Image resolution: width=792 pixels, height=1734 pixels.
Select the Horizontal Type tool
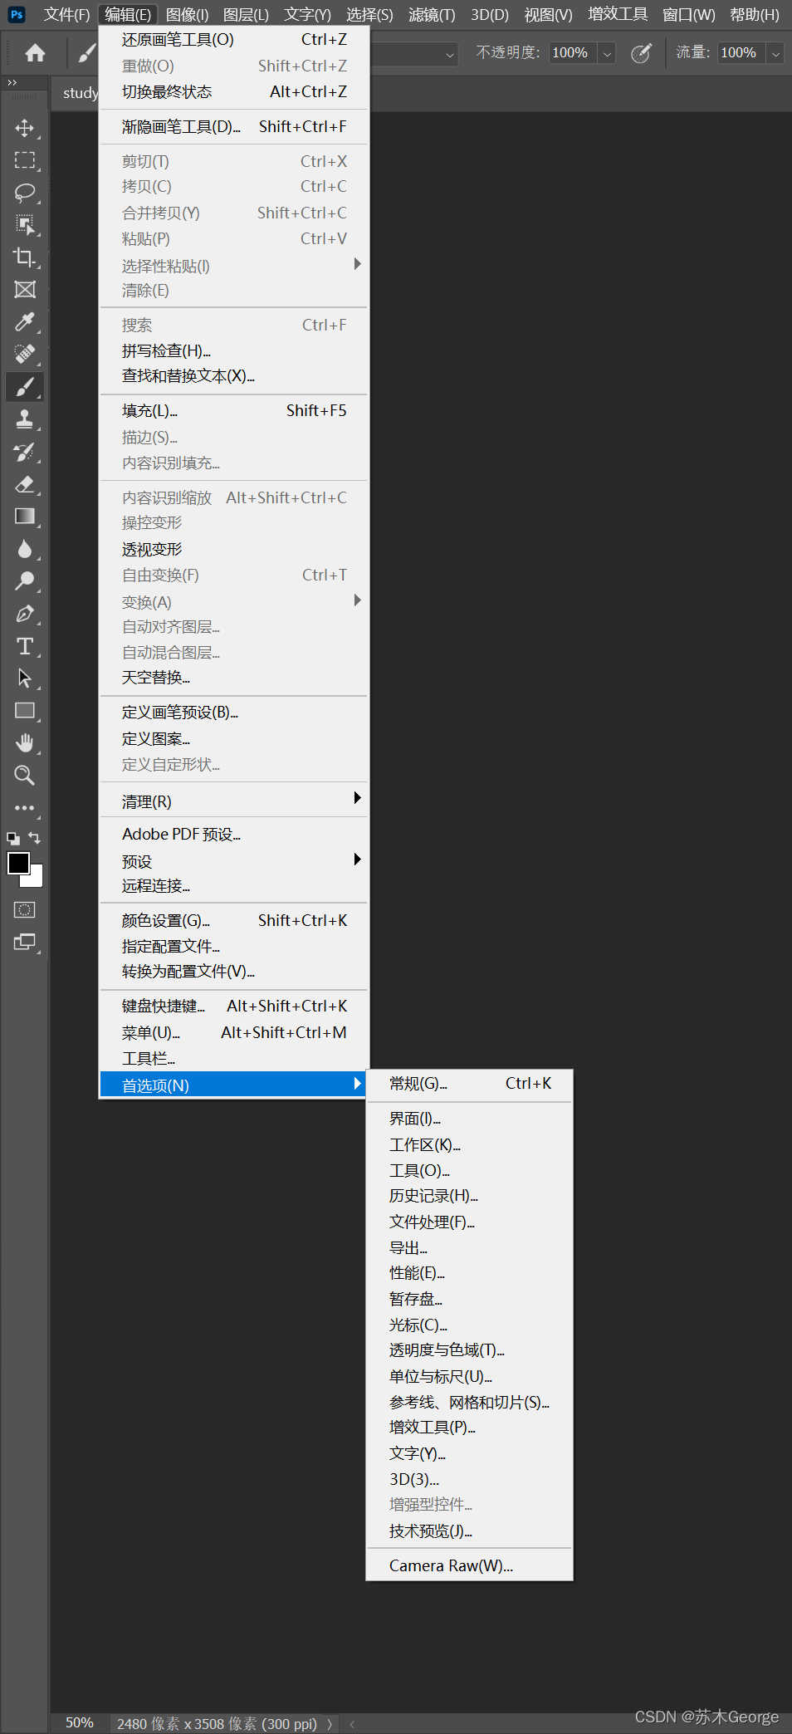(25, 646)
